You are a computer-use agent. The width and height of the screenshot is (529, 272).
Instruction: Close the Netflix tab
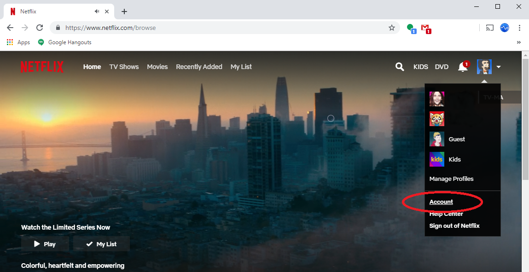pyautogui.click(x=107, y=12)
